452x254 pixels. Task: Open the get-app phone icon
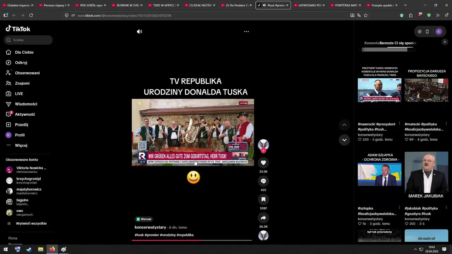(427, 31)
